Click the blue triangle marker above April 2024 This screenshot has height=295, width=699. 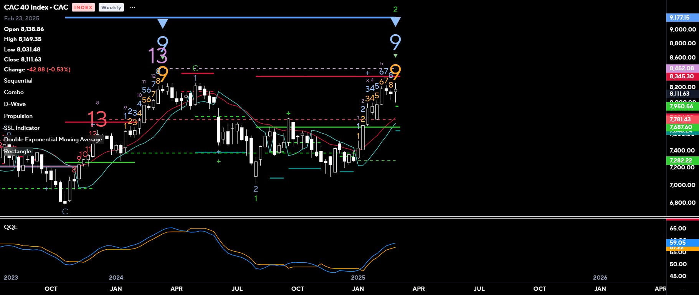[x=163, y=24]
